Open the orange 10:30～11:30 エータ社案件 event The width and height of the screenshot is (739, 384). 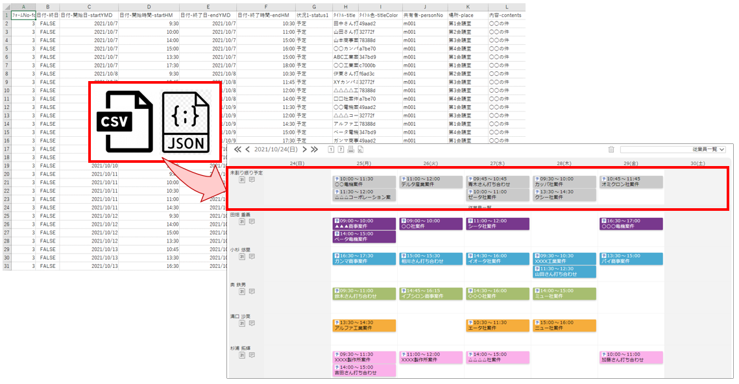pyautogui.click(x=497, y=326)
